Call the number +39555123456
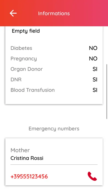The height and width of the screenshot is (193, 108). [x=29, y=177]
